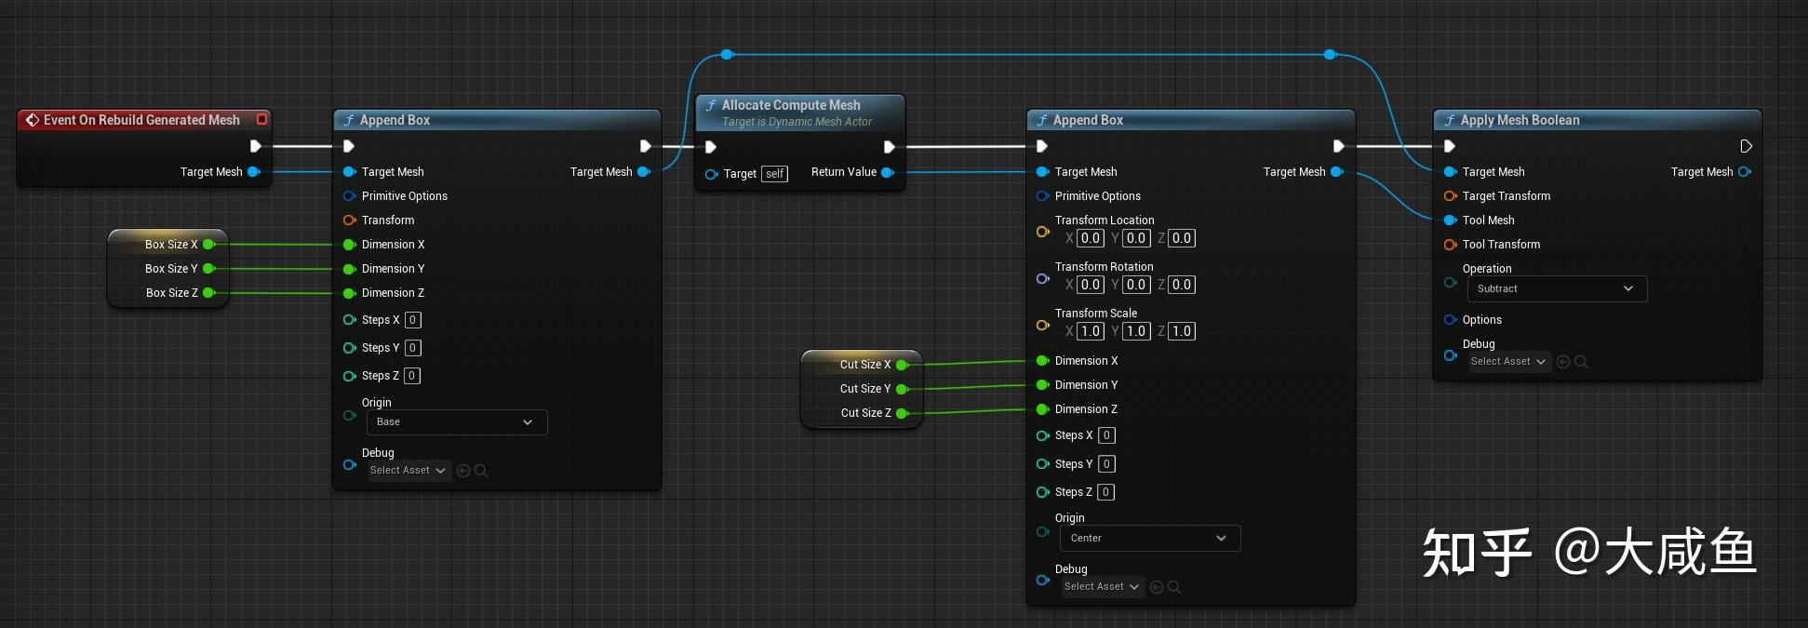
Task: Click use-selected arrow icon beside Apply Mesh Boolean Debug
Action: 1563,362
